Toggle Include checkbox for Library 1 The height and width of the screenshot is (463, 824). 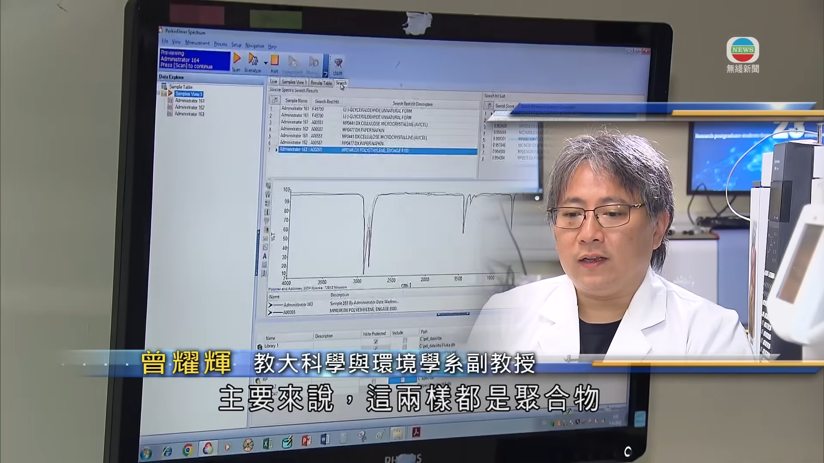(404, 341)
